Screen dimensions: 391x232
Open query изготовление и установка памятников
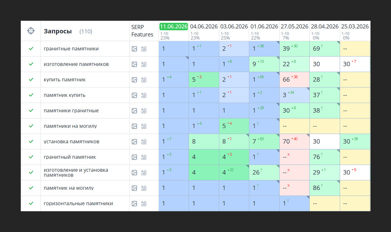(76, 172)
